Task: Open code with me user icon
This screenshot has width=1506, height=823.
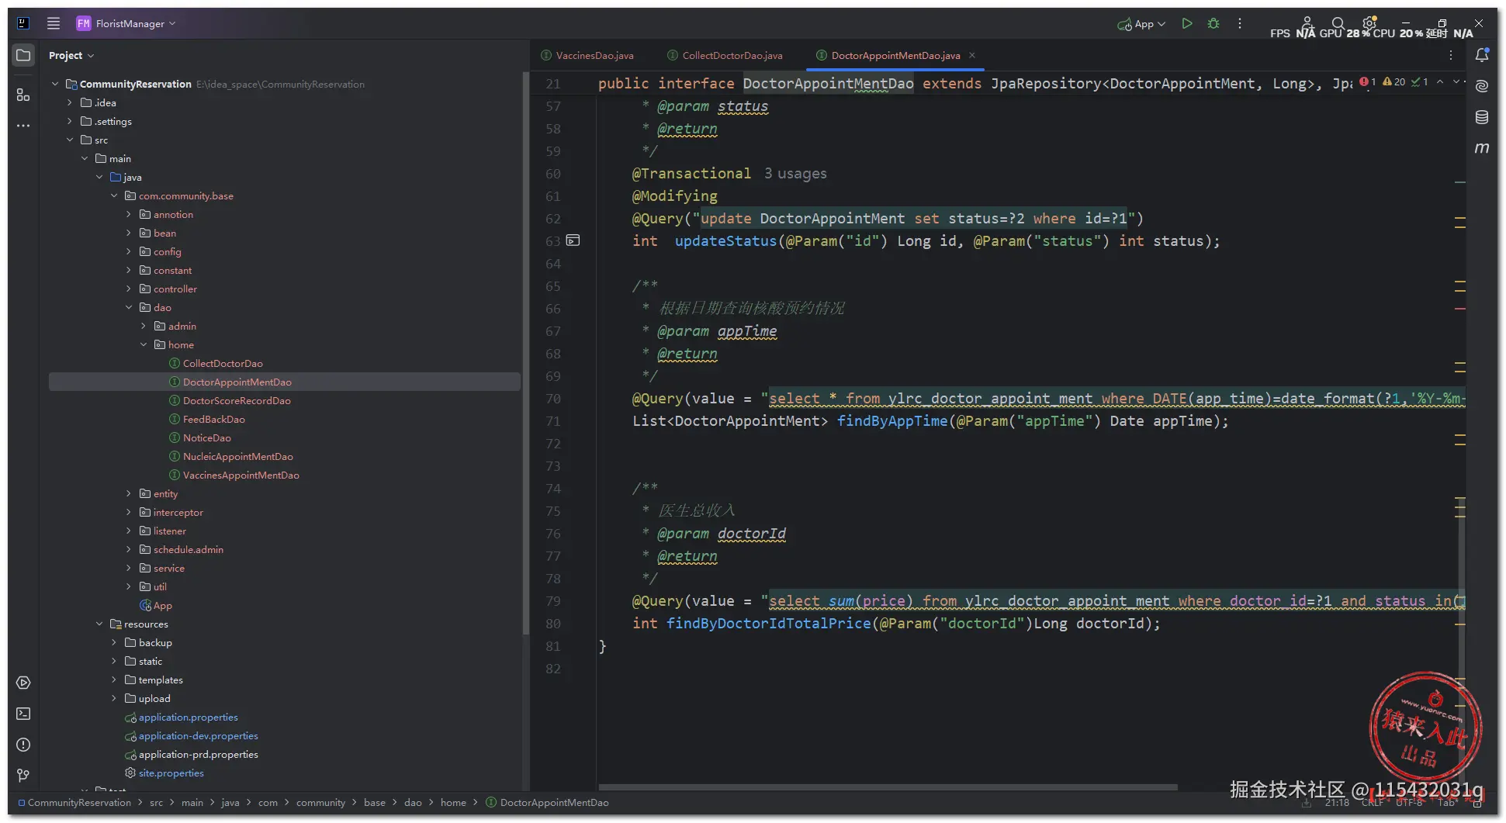Action: pyautogui.click(x=1307, y=23)
